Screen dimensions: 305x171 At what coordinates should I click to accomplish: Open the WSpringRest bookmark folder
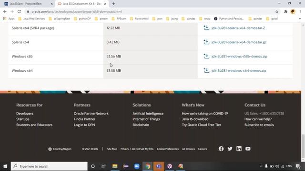pos(59,19)
